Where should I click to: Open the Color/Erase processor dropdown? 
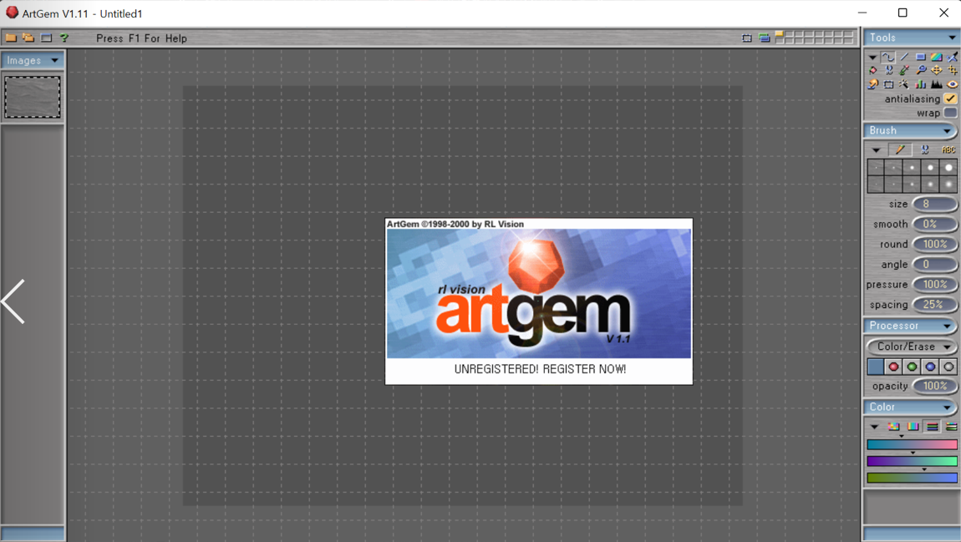click(x=912, y=347)
